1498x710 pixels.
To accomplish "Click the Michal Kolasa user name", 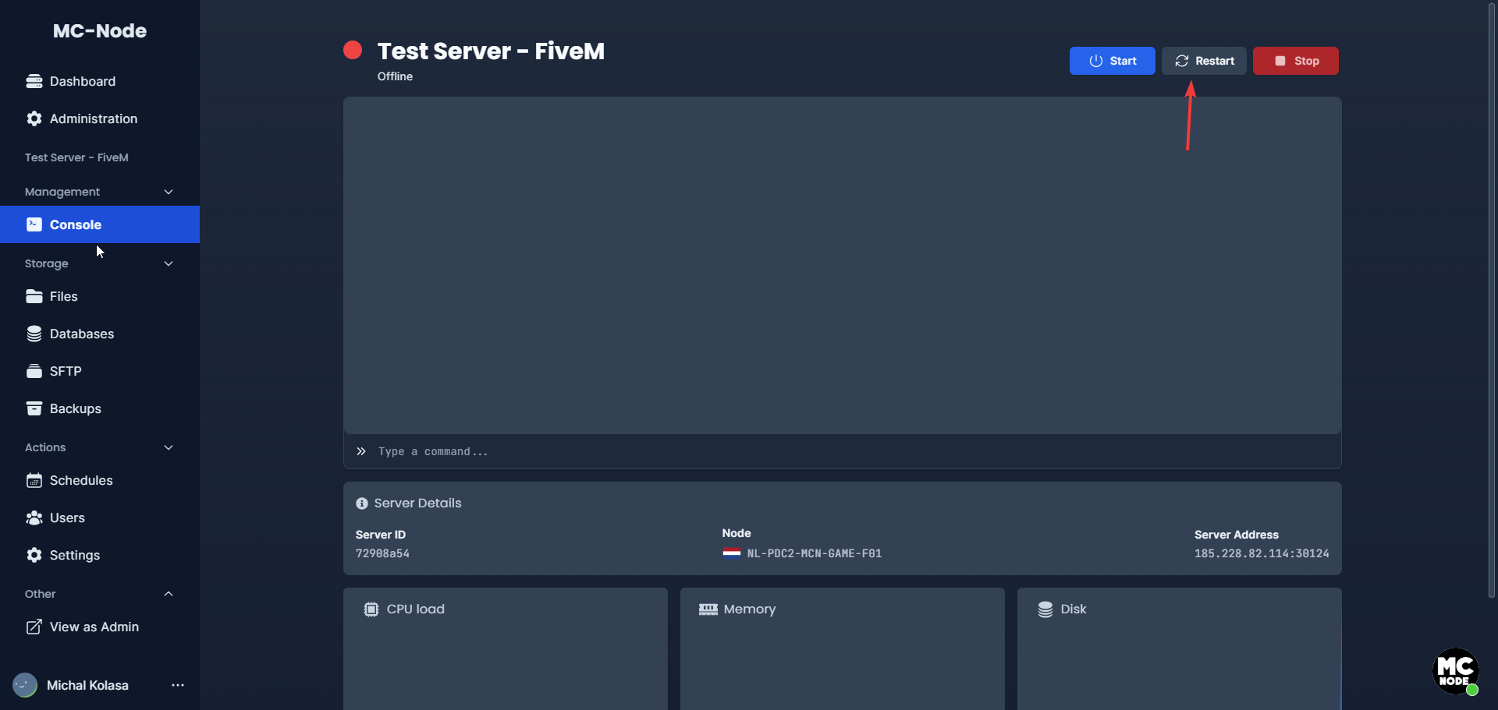I will tap(87, 685).
